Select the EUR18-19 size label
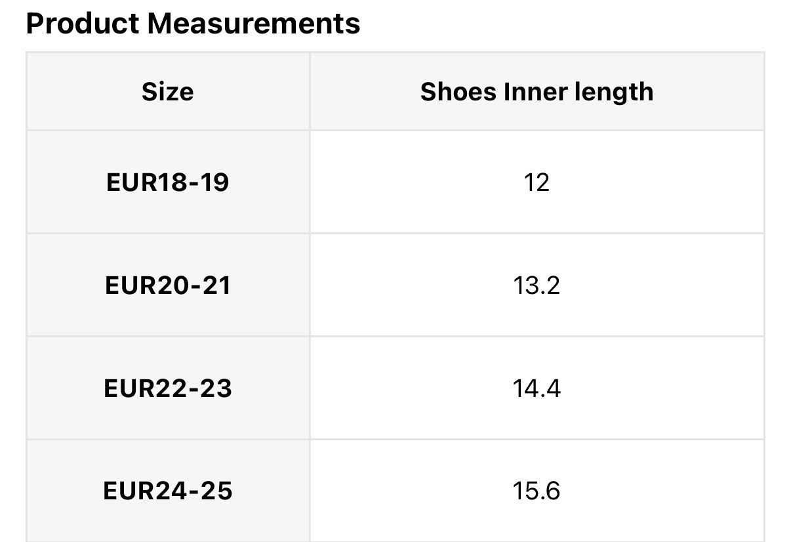The image size is (791, 542). click(167, 182)
